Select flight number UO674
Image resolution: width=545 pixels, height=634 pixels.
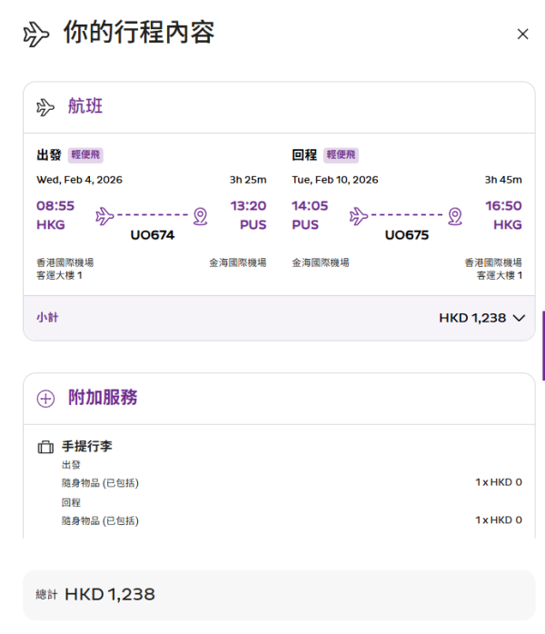[x=153, y=235]
